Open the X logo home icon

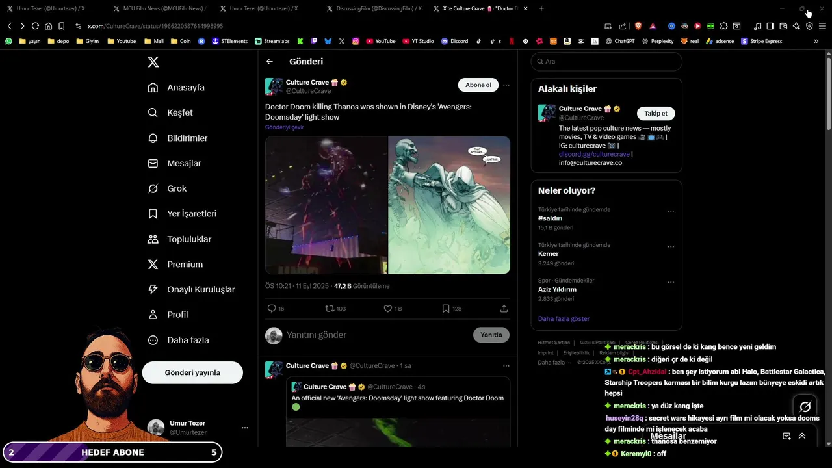coord(153,62)
